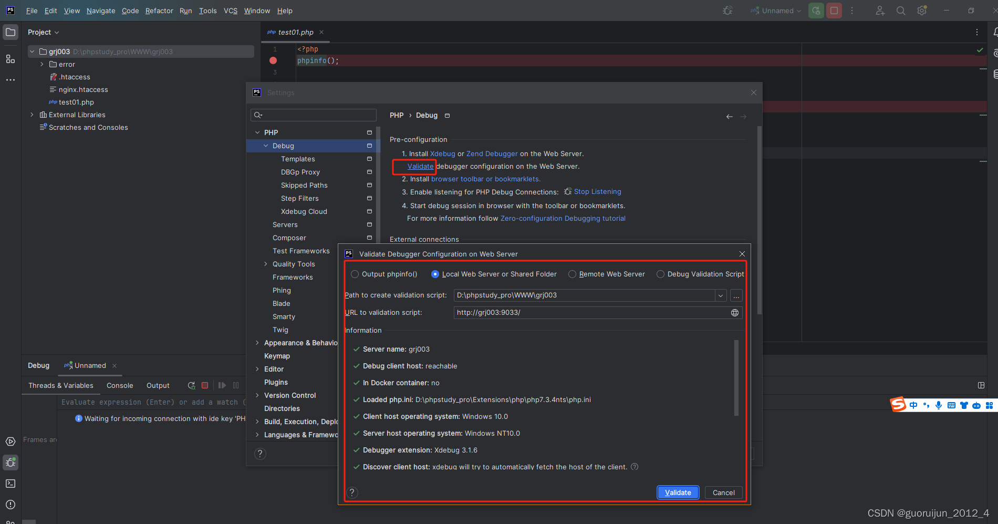The width and height of the screenshot is (998, 524).
Task: Open the Navigate menu
Action: [101, 11]
